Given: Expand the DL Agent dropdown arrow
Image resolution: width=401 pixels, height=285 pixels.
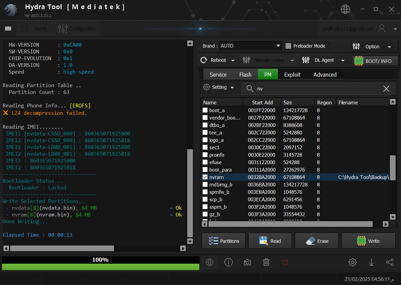Looking at the screenshot, I should point(343,60).
